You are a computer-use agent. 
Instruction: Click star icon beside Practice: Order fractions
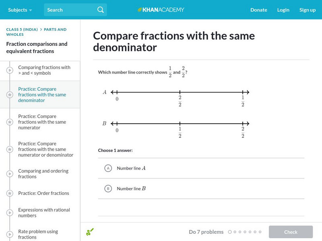(10, 193)
